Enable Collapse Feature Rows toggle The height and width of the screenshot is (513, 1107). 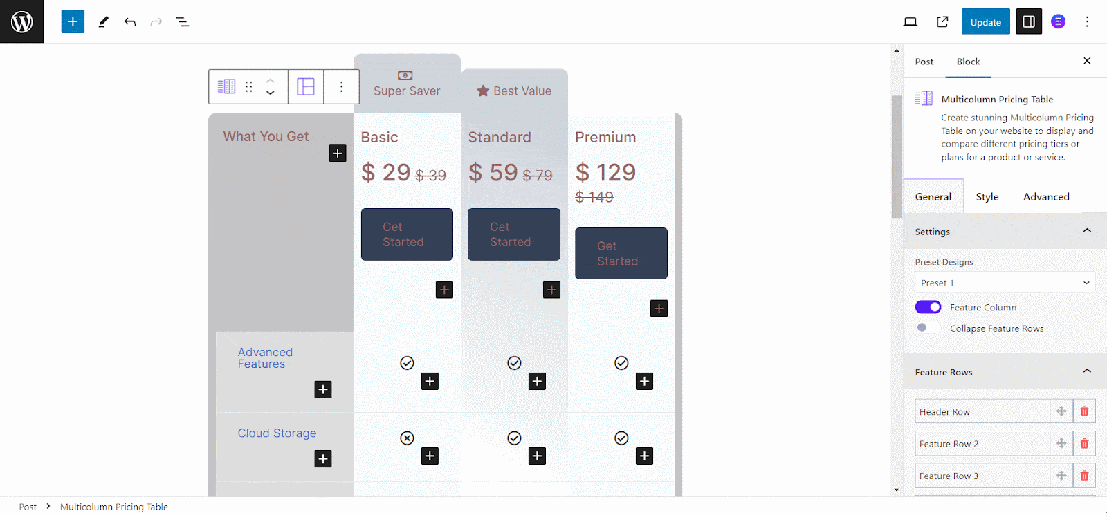tap(928, 328)
